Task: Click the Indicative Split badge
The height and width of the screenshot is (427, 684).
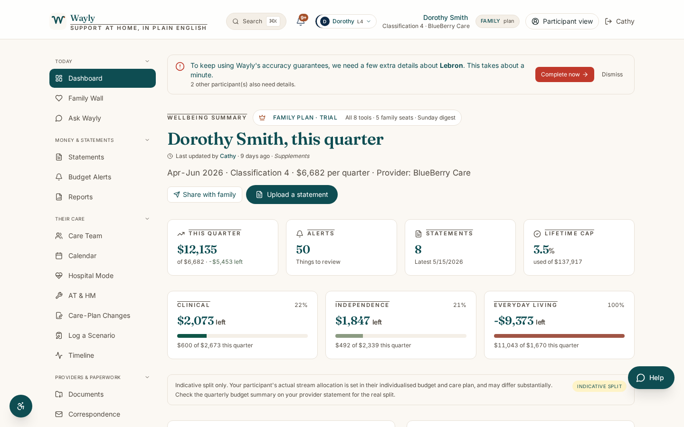Action: pyautogui.click(x=599, y=386)
